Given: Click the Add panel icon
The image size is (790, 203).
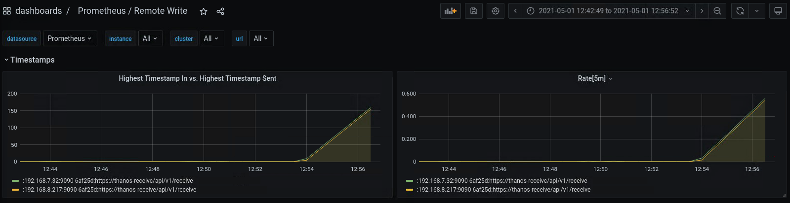Looking at the screenshot, I should tap(450, 11).
